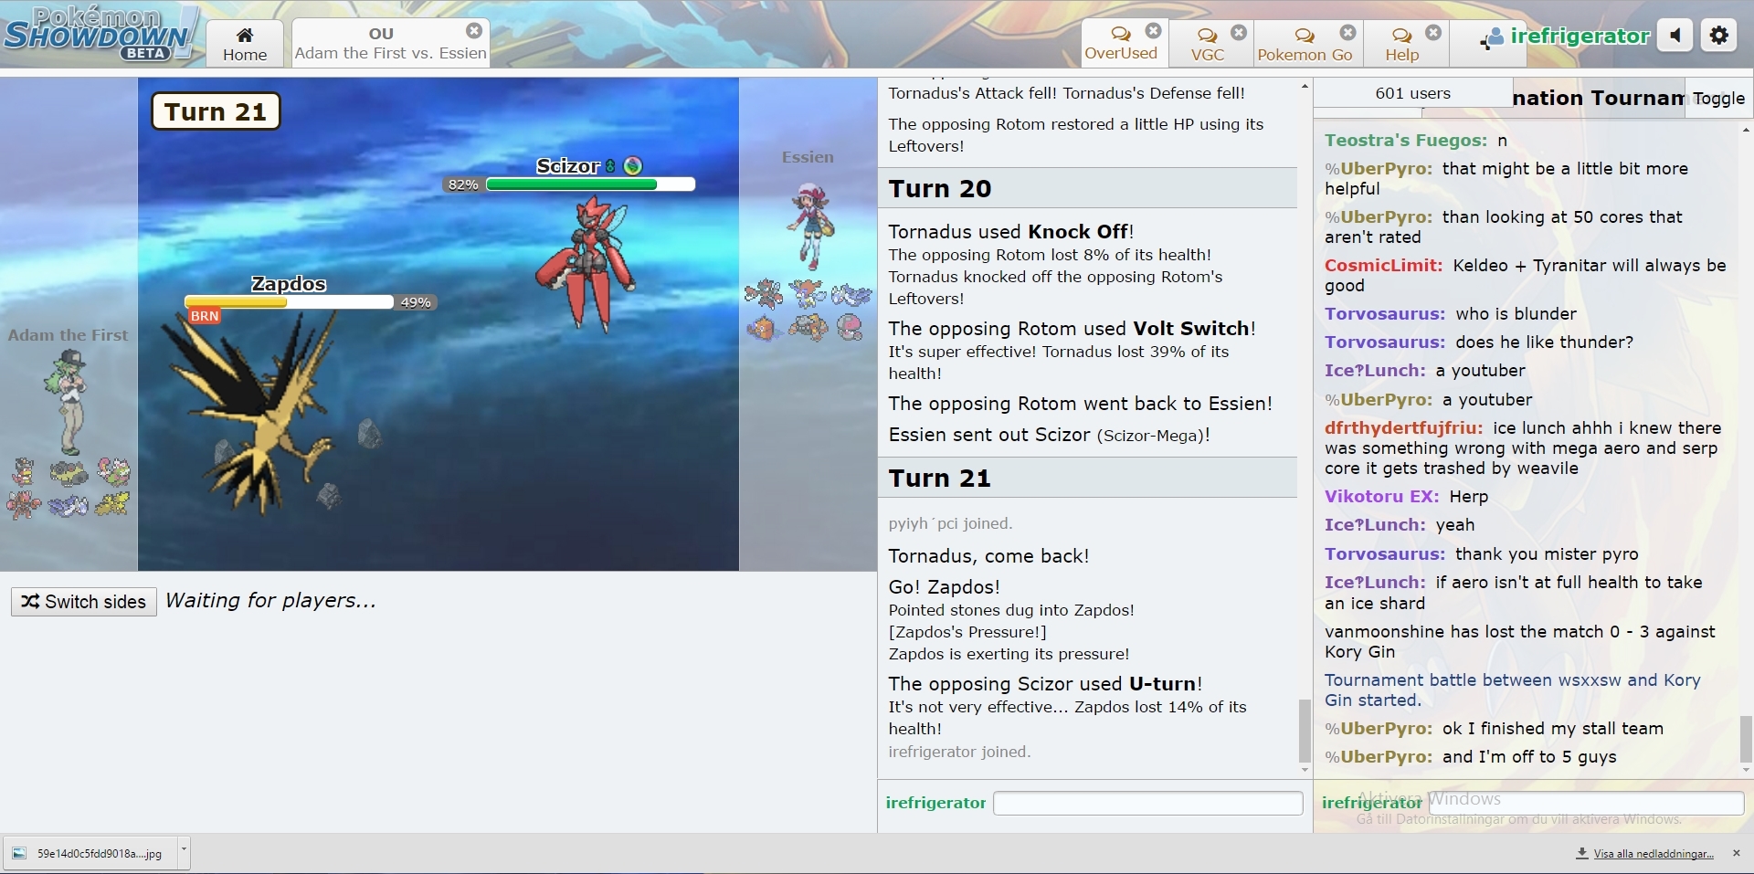Screen dimensions: 1754x874
Task: Click Scizor icon in Adam the First's team
Action: tap(24, 503)
